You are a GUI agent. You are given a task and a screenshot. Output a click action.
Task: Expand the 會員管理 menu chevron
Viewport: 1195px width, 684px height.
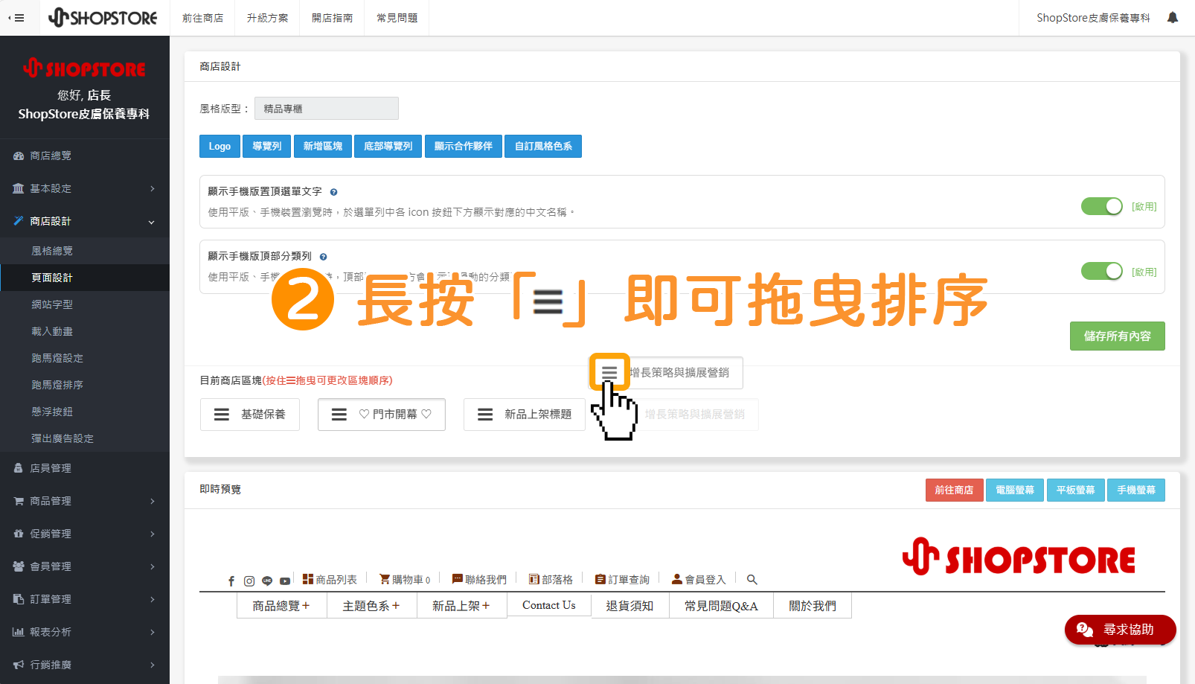[x=152, y=567]
